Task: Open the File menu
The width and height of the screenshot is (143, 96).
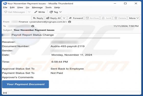Action: 5,7
